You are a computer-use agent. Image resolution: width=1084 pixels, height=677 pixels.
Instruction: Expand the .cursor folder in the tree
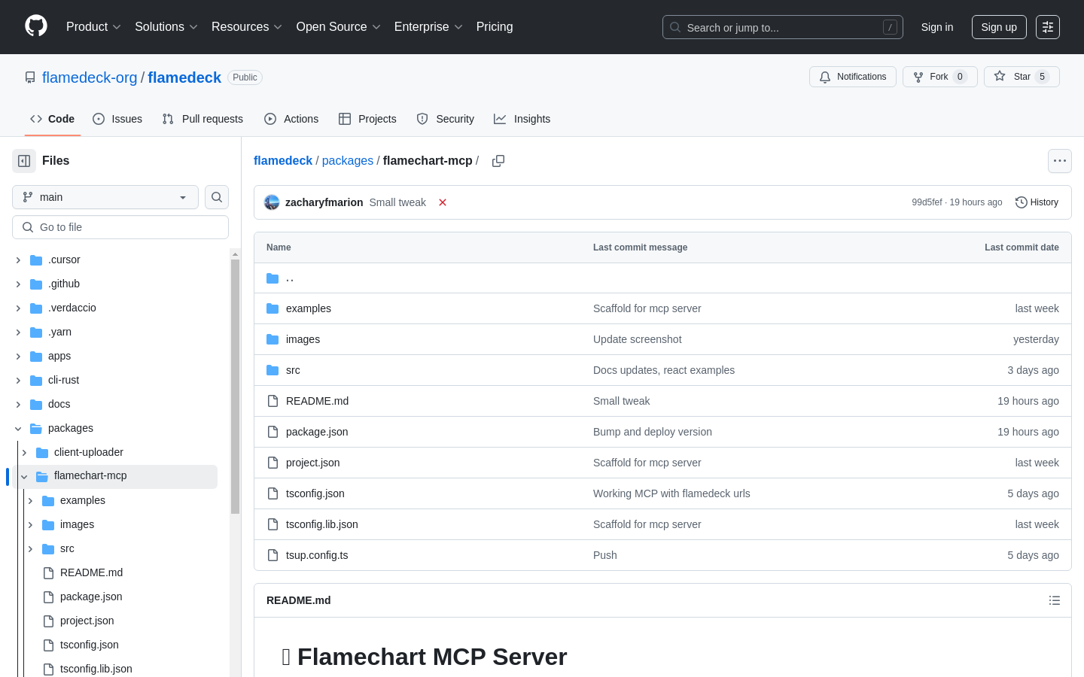[x=18, y=260]
